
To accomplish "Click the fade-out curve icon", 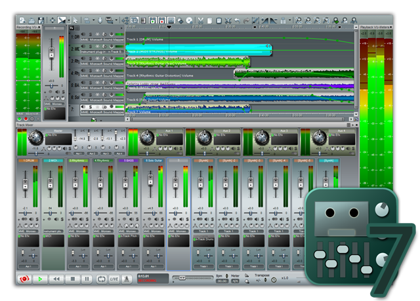I will pos(274,20).
